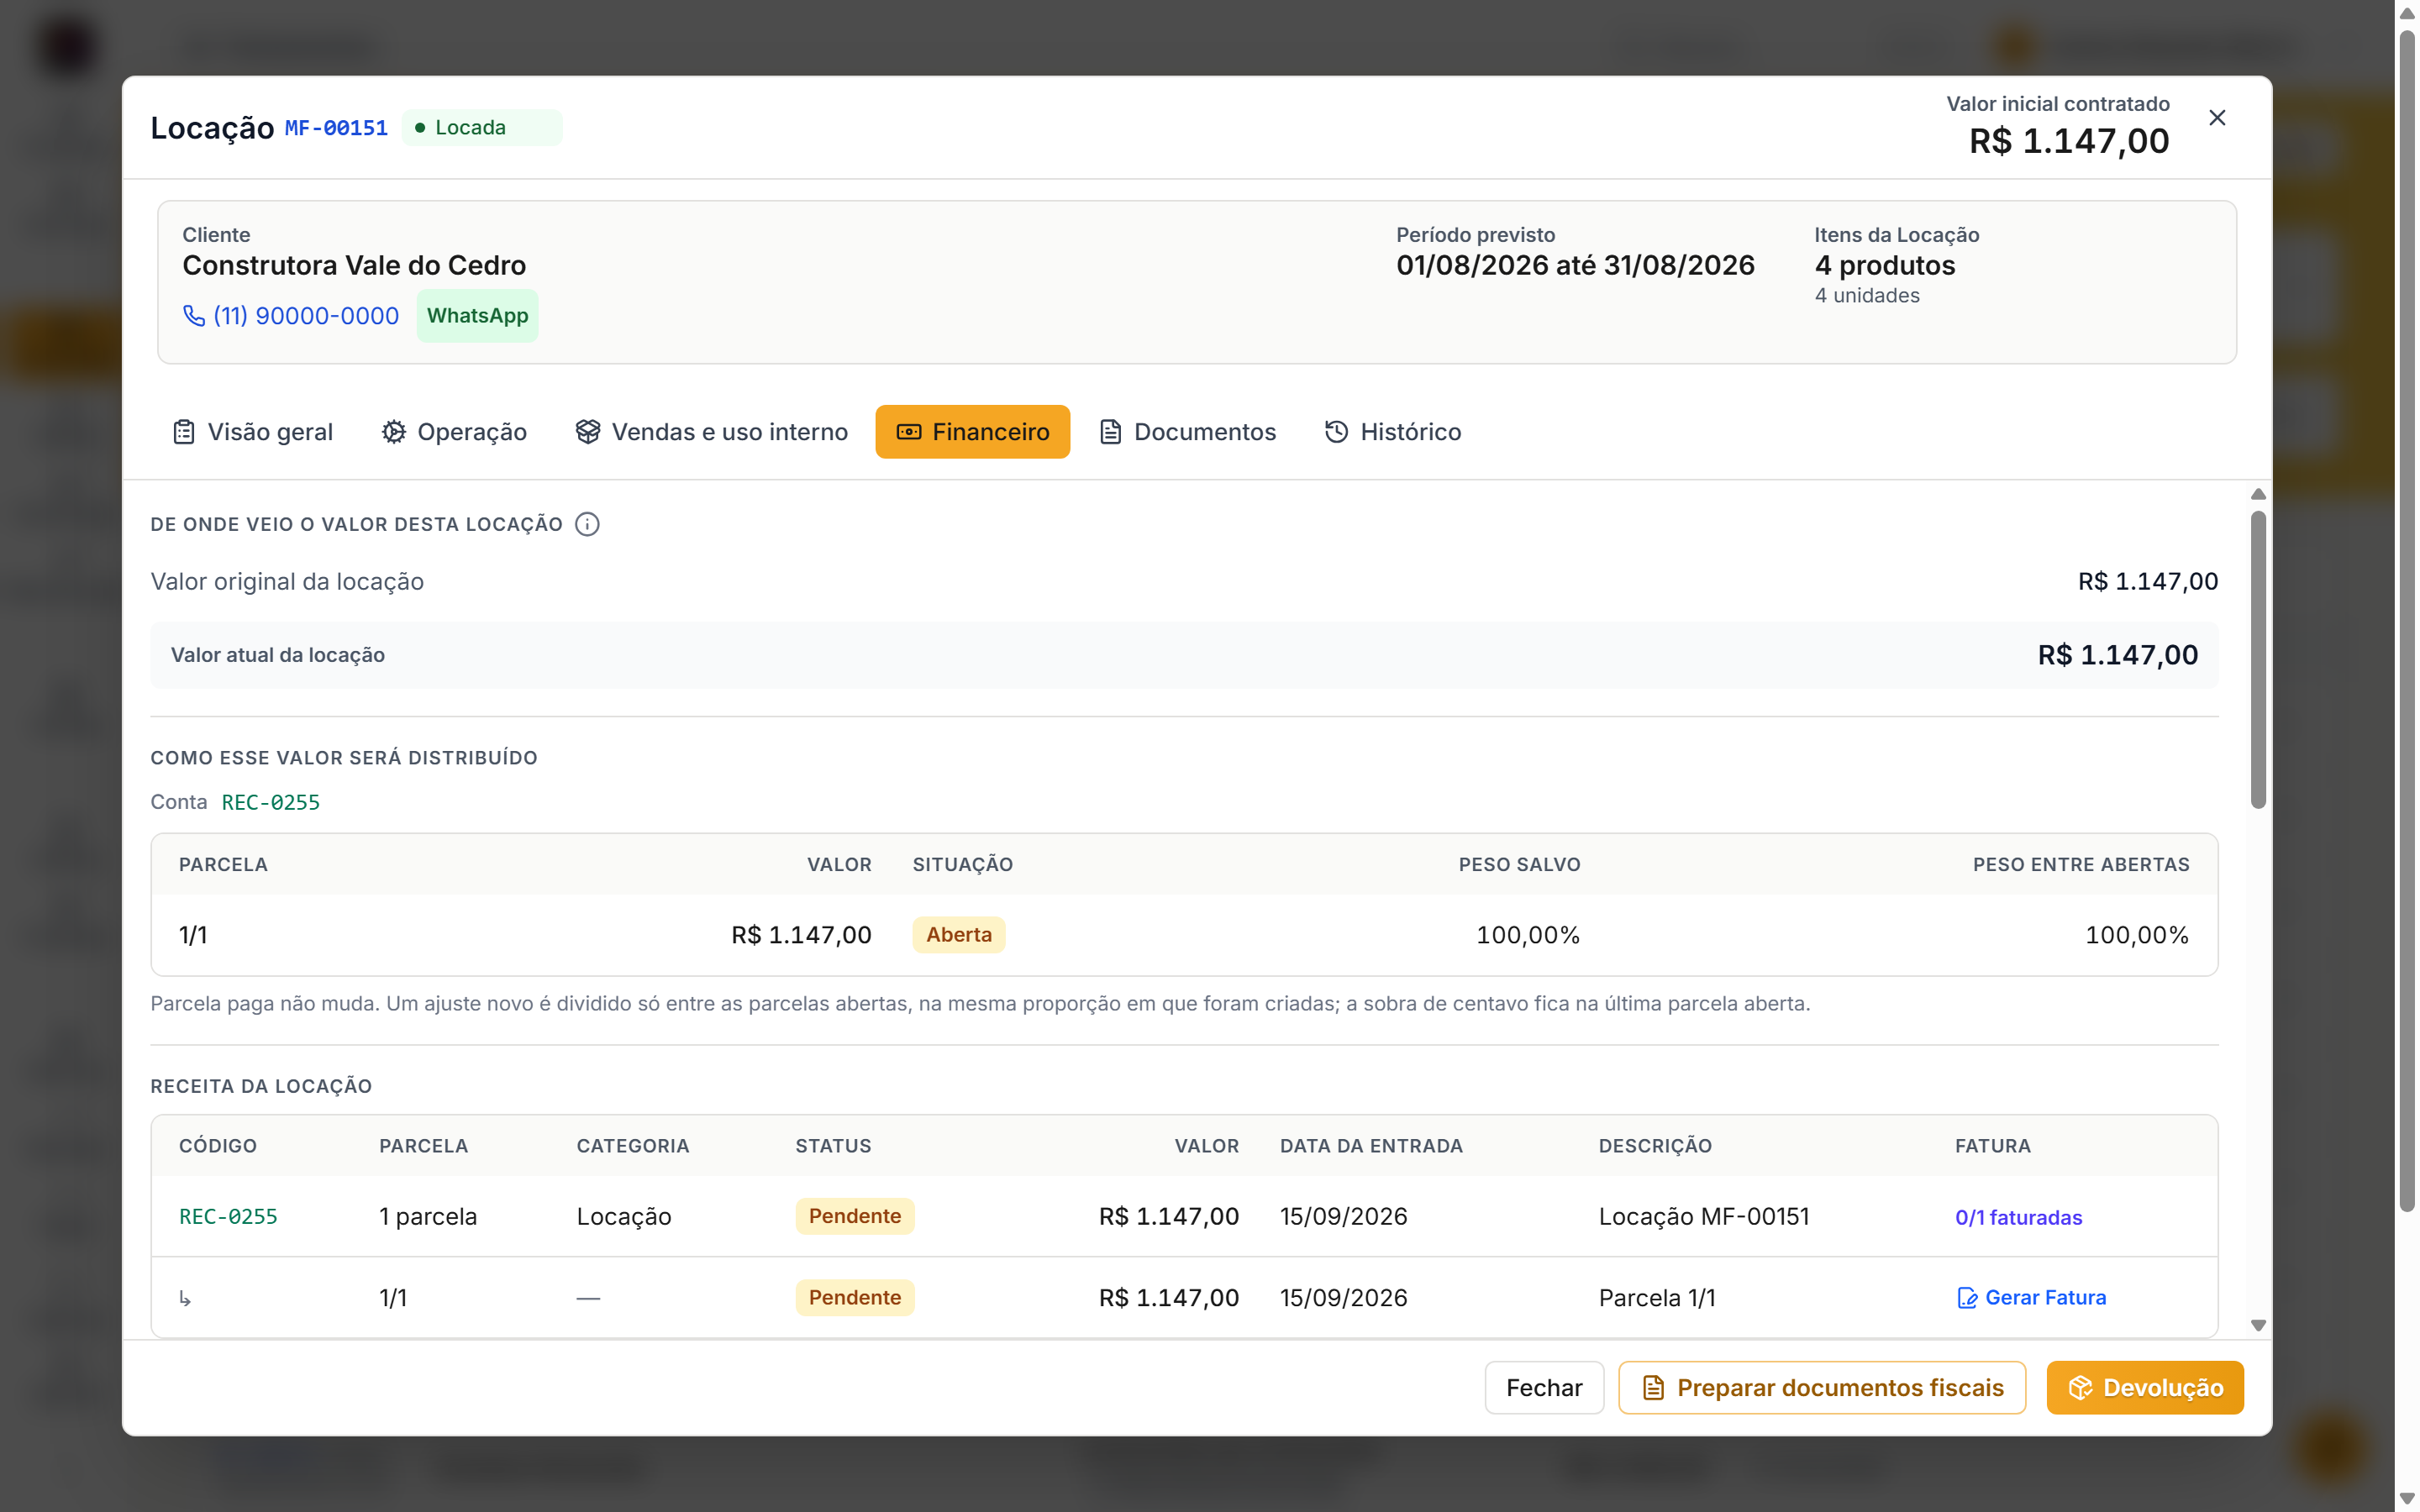The height and width of the screenshot is (1512, 2420).
Task: Select the Financeiro tab
Action: [x=973, y=432]
